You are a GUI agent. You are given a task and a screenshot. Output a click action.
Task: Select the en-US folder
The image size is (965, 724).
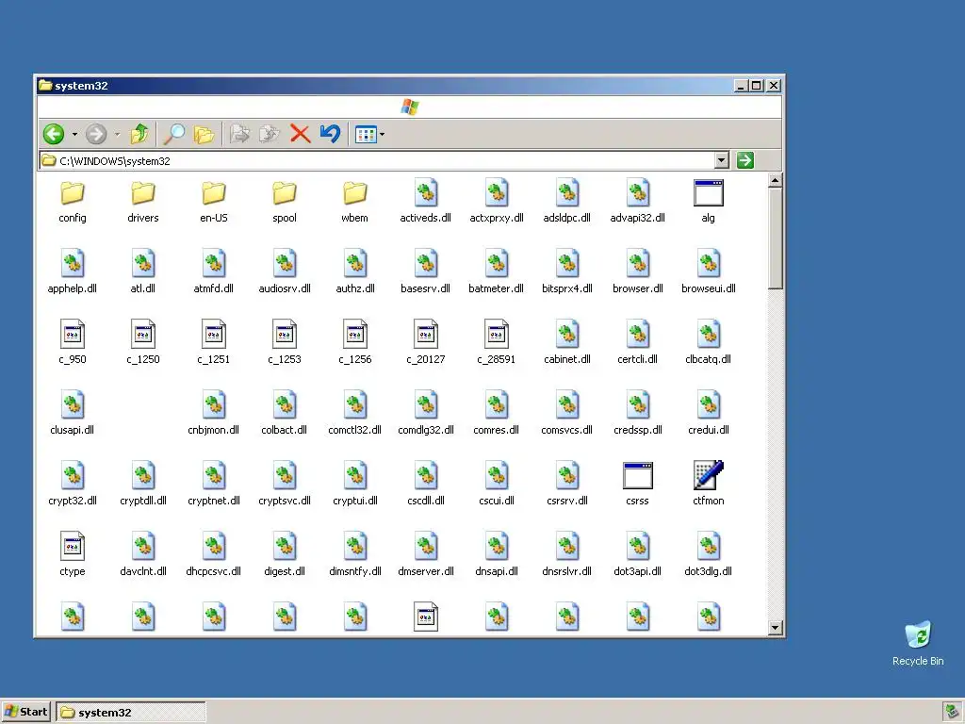tap(214, 202)
